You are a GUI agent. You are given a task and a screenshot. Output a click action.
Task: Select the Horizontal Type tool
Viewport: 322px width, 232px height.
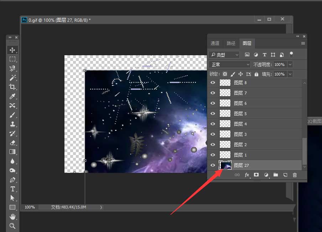12,189
